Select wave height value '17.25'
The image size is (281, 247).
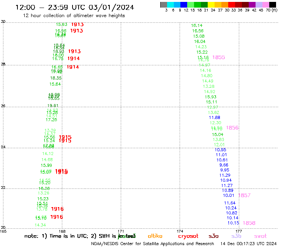pyautogui.click(x=51, y=120)
